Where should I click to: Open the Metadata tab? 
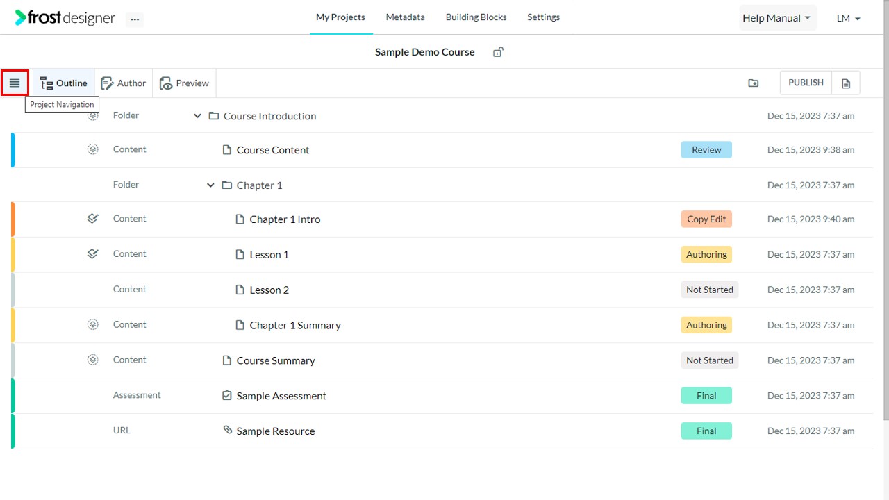tap(406, 17)
